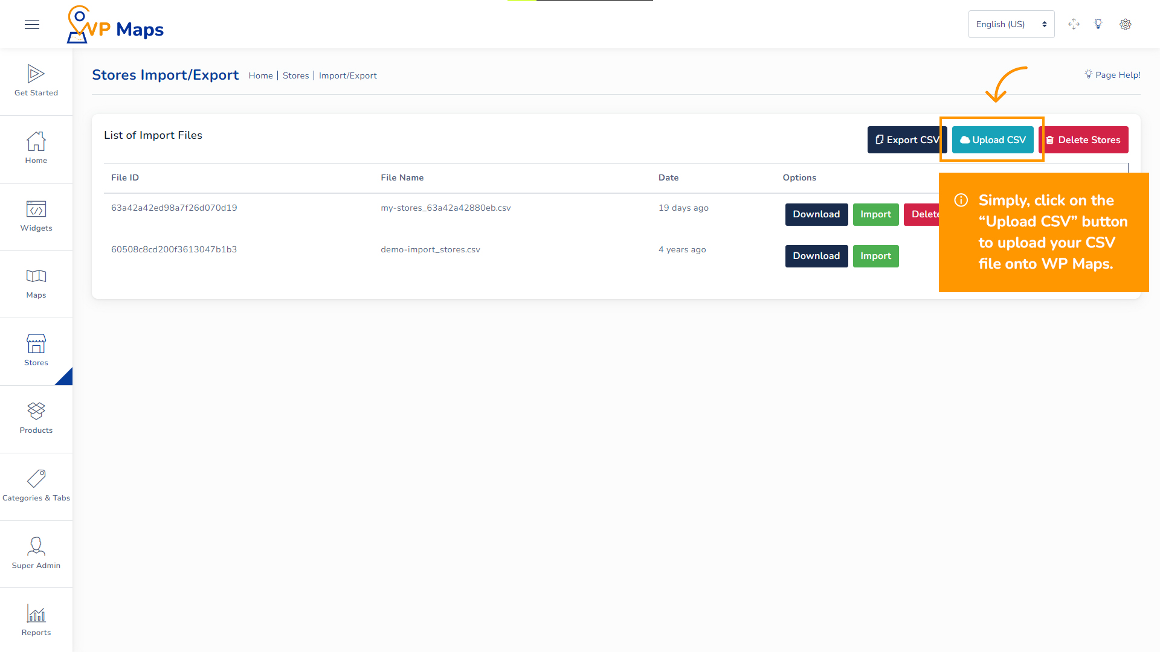
Task: Open the Stores breadcrumb link
Action: pyautogui.click(x=295, y=75)
